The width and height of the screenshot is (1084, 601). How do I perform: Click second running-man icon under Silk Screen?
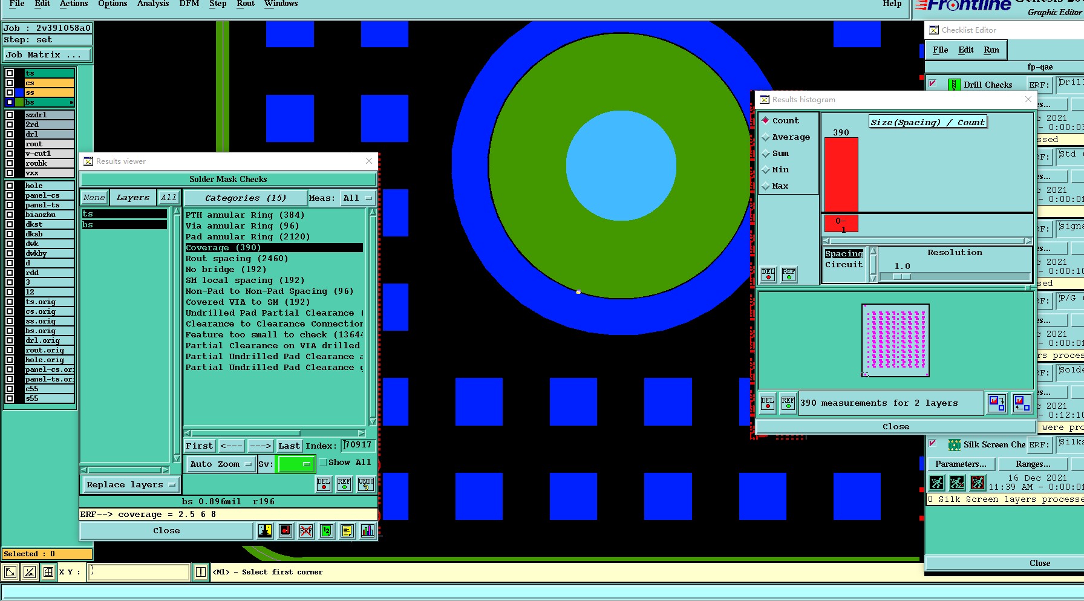point(958,482)
